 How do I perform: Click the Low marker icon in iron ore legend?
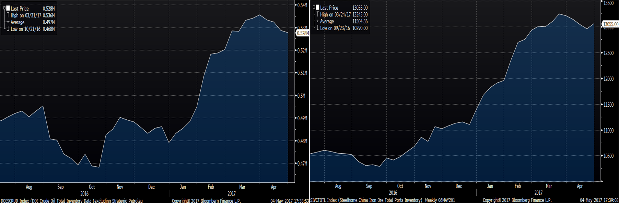[317, 28]
